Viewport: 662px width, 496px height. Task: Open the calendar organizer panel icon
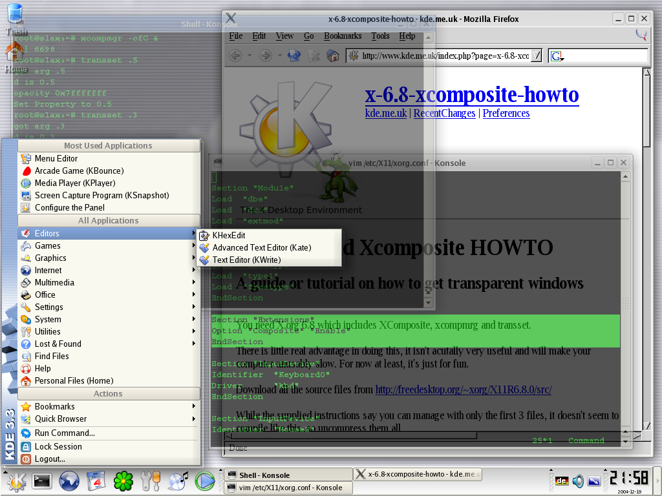coord(96,481)
